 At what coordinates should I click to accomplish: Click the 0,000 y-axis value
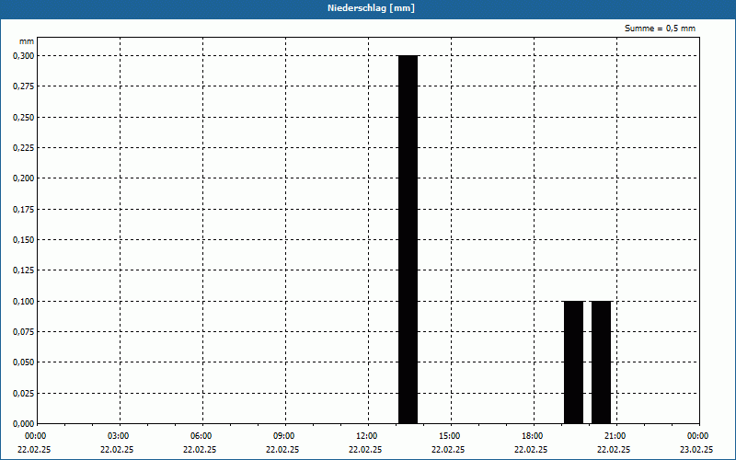click(24, 424)
